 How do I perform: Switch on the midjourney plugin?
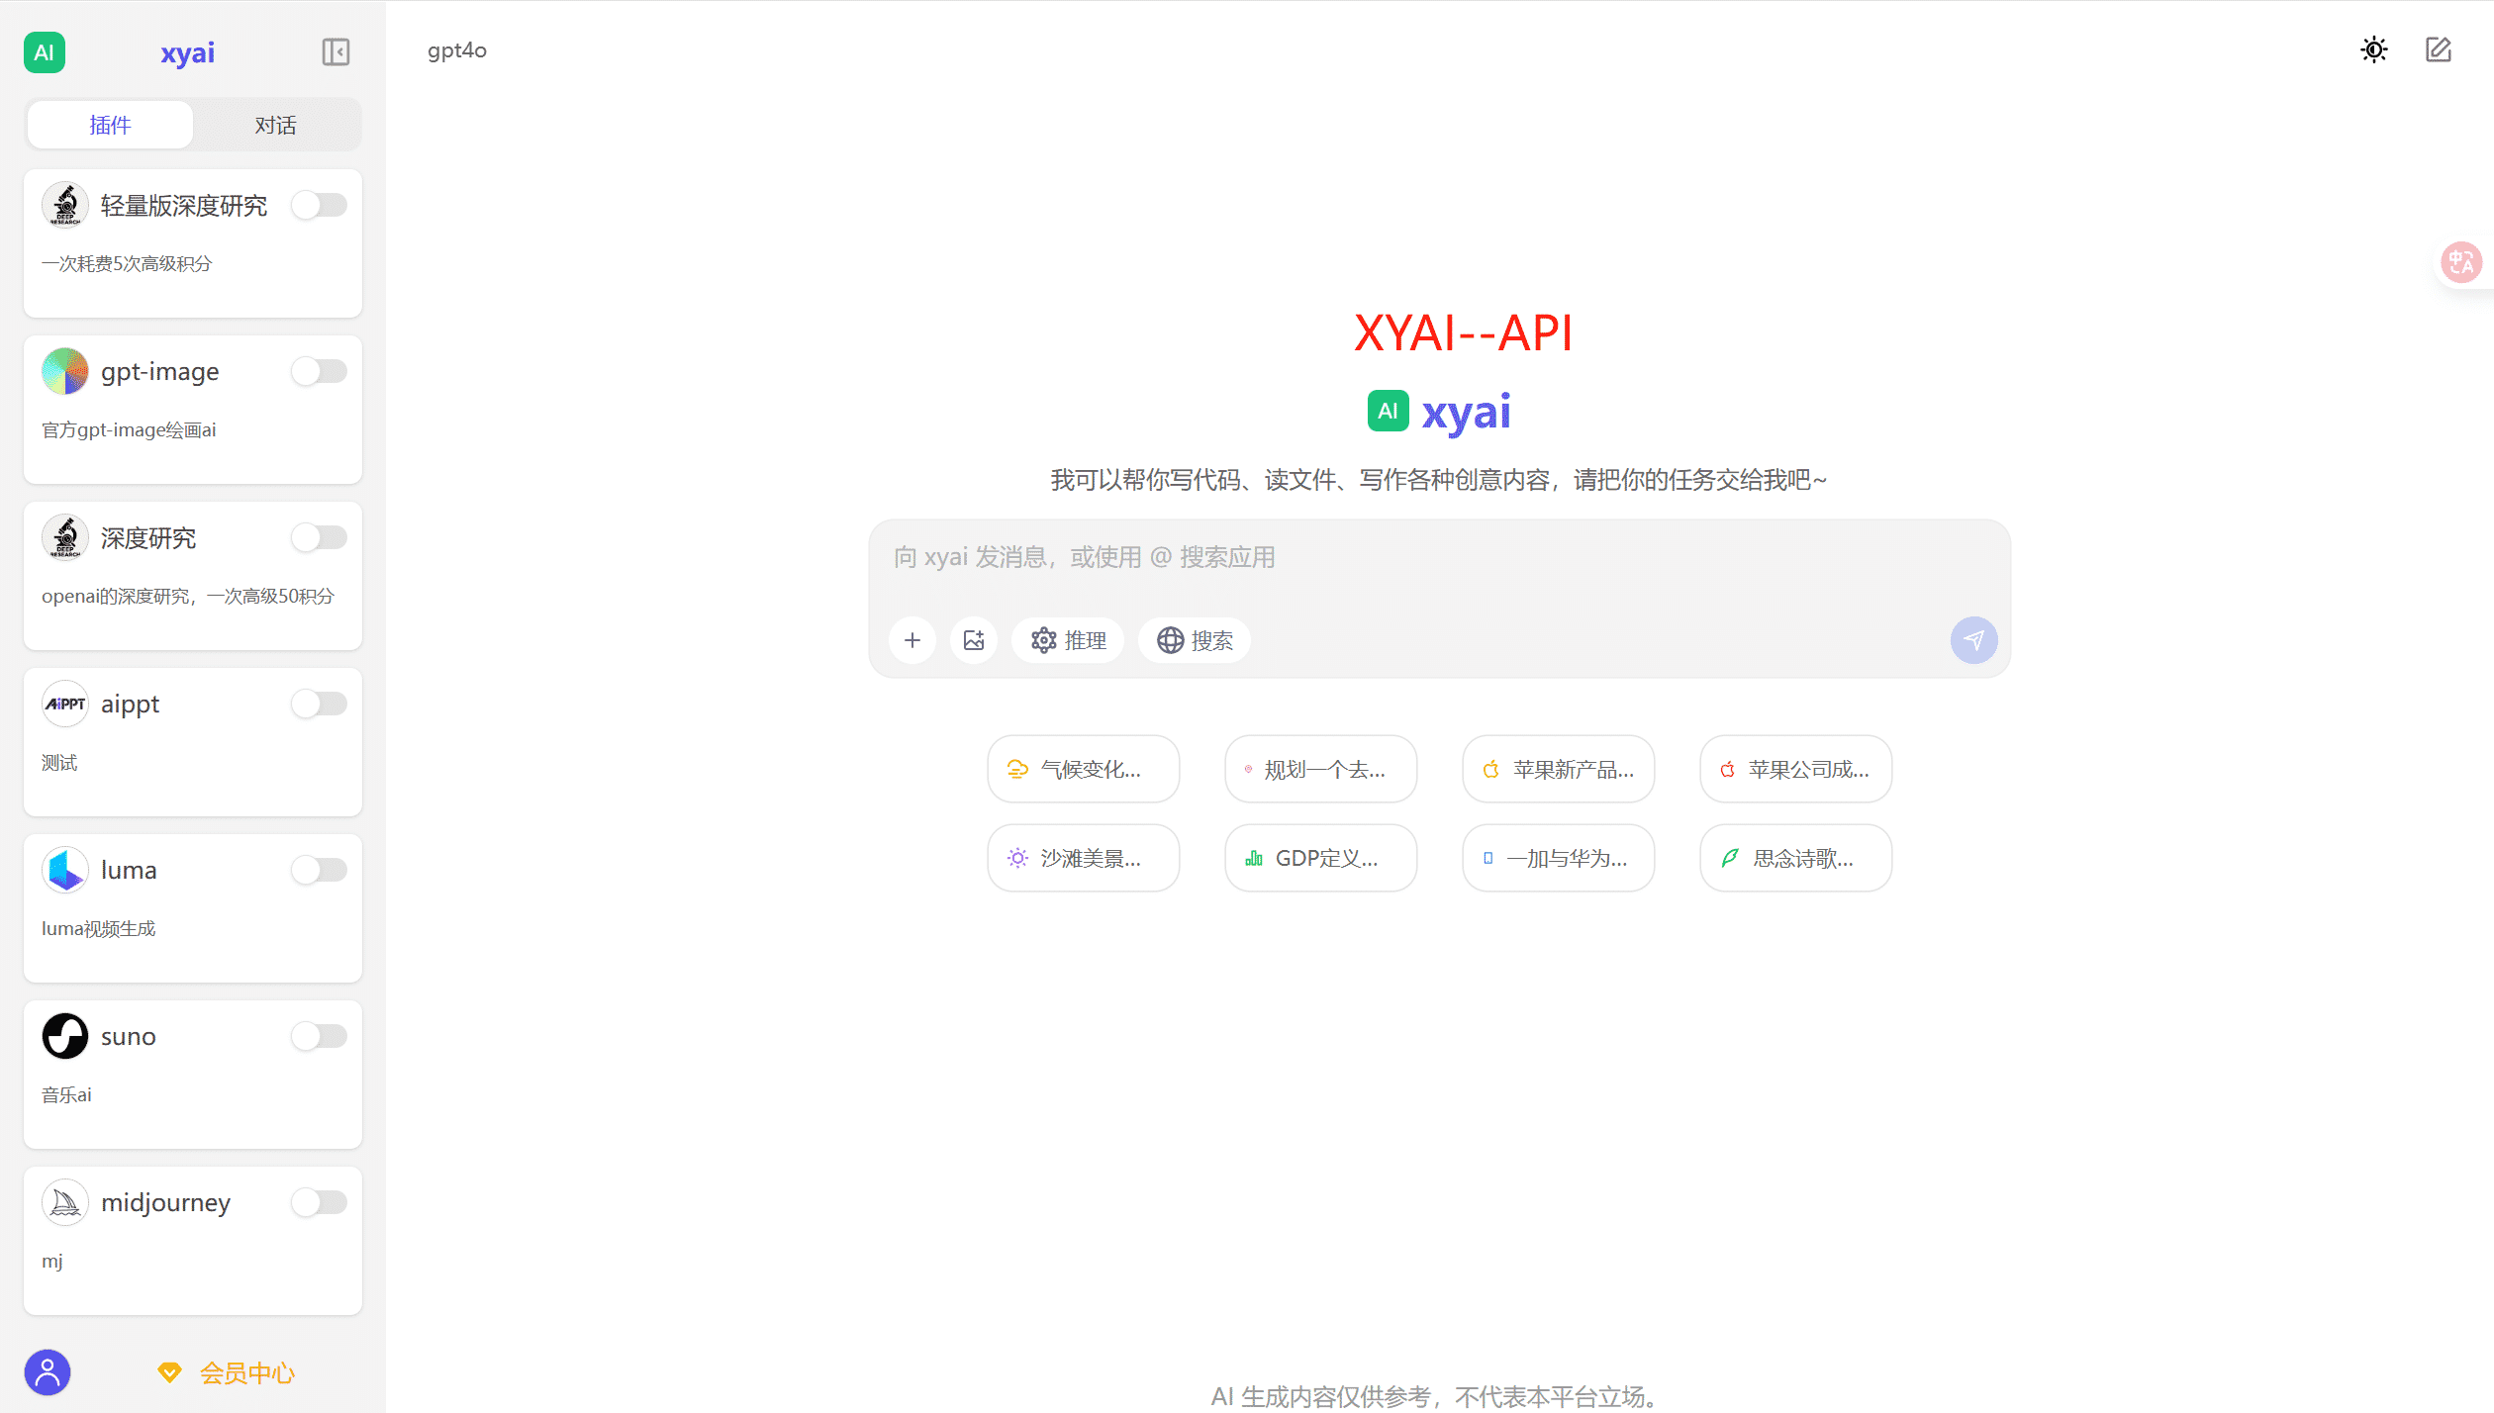click(319, 1202)
